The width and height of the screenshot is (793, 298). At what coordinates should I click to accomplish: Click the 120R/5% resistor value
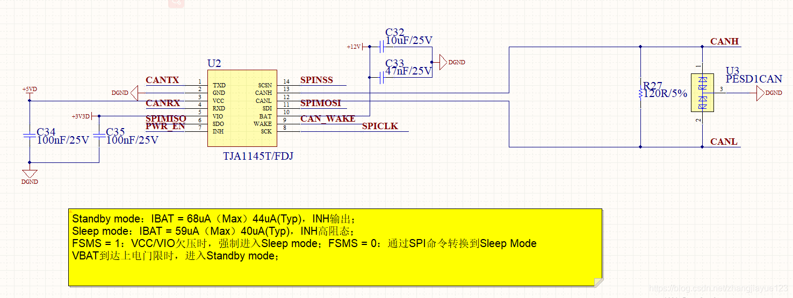pyautogui.click(x=665, y=94)
